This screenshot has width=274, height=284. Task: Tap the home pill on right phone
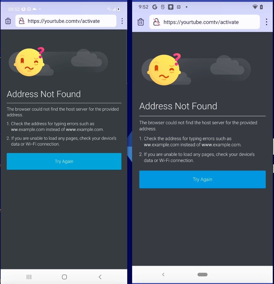[202, 275]
